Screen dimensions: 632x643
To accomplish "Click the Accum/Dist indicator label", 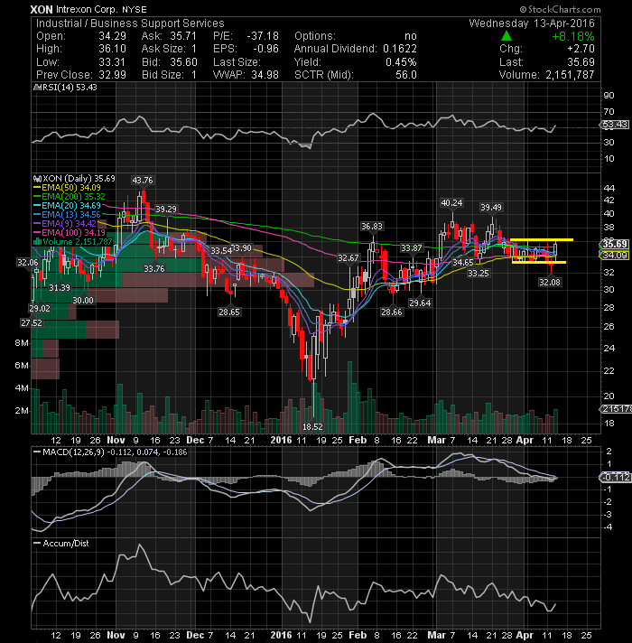I will pyautogui.click(x=61, y=544).
